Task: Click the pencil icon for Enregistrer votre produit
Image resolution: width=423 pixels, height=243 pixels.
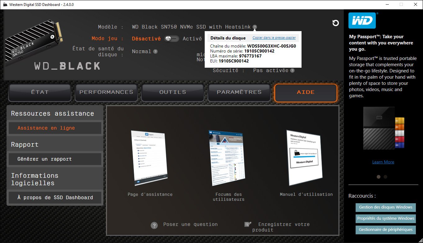Action: pyautogui.click(x=248, y=224)
